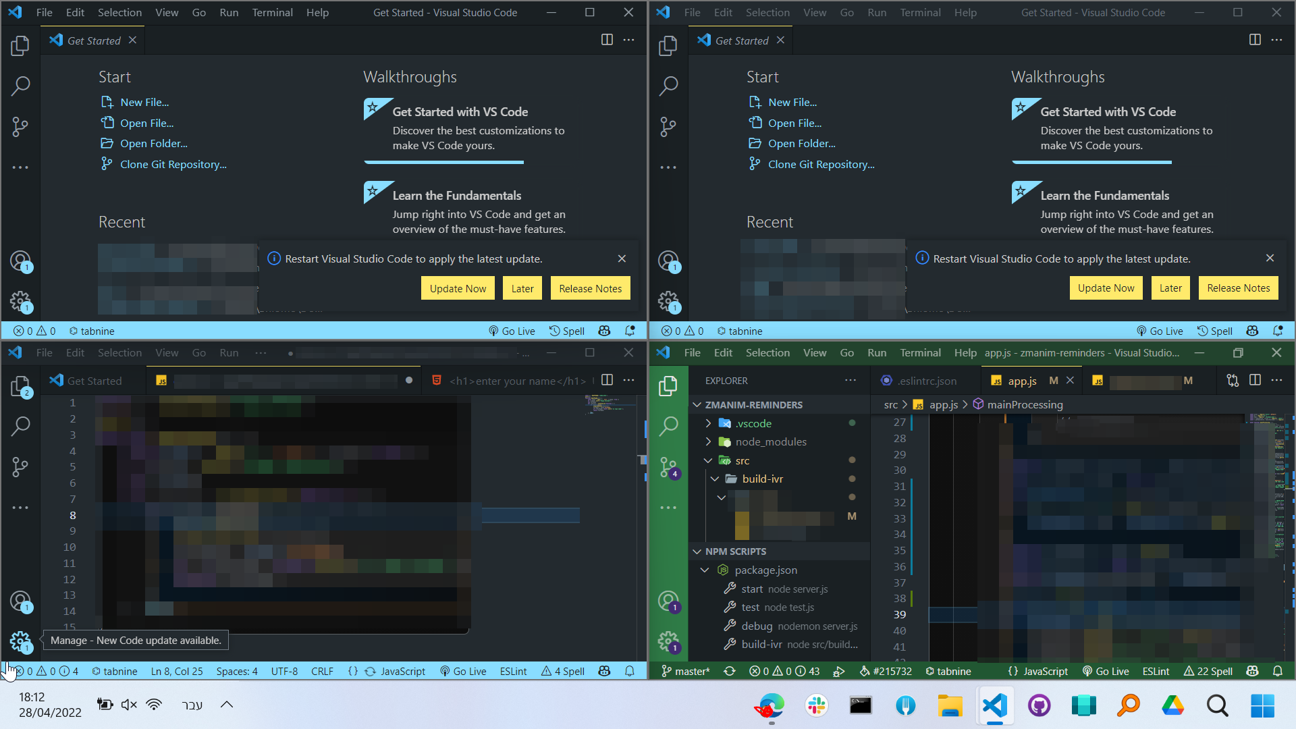Toggle Go Live server in top-right status bar
Screen dimensions: 1296x729
[1160, 331]
